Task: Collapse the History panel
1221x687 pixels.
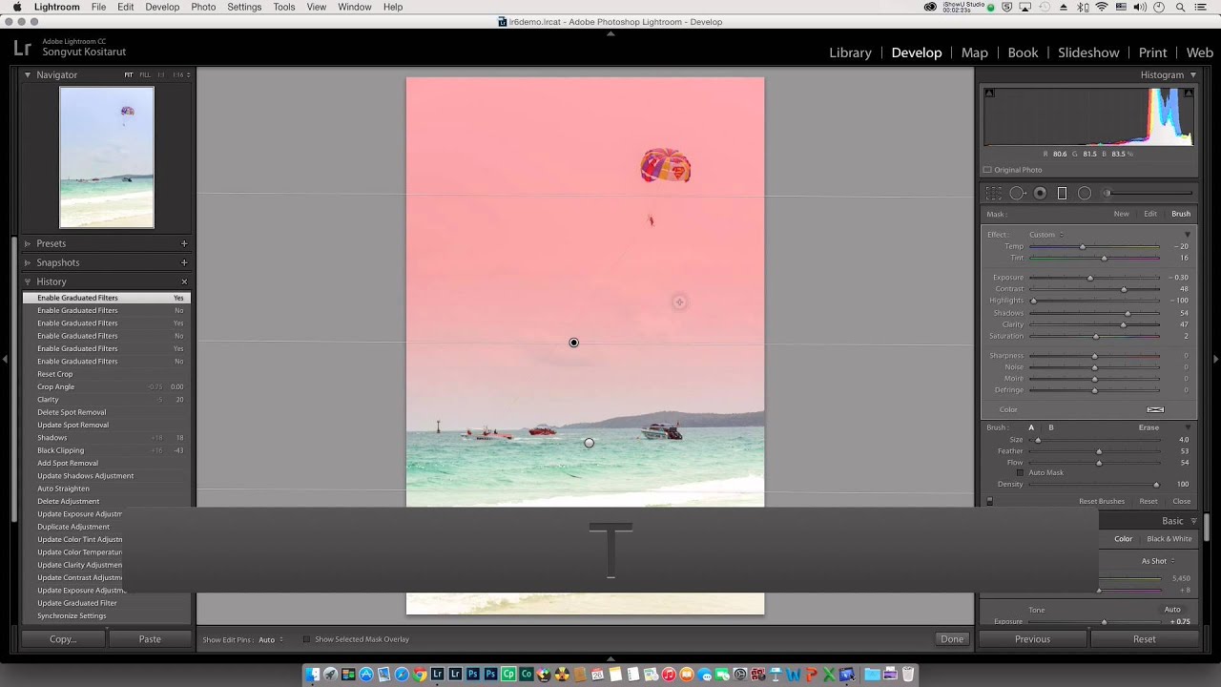Action: [28, 281]
